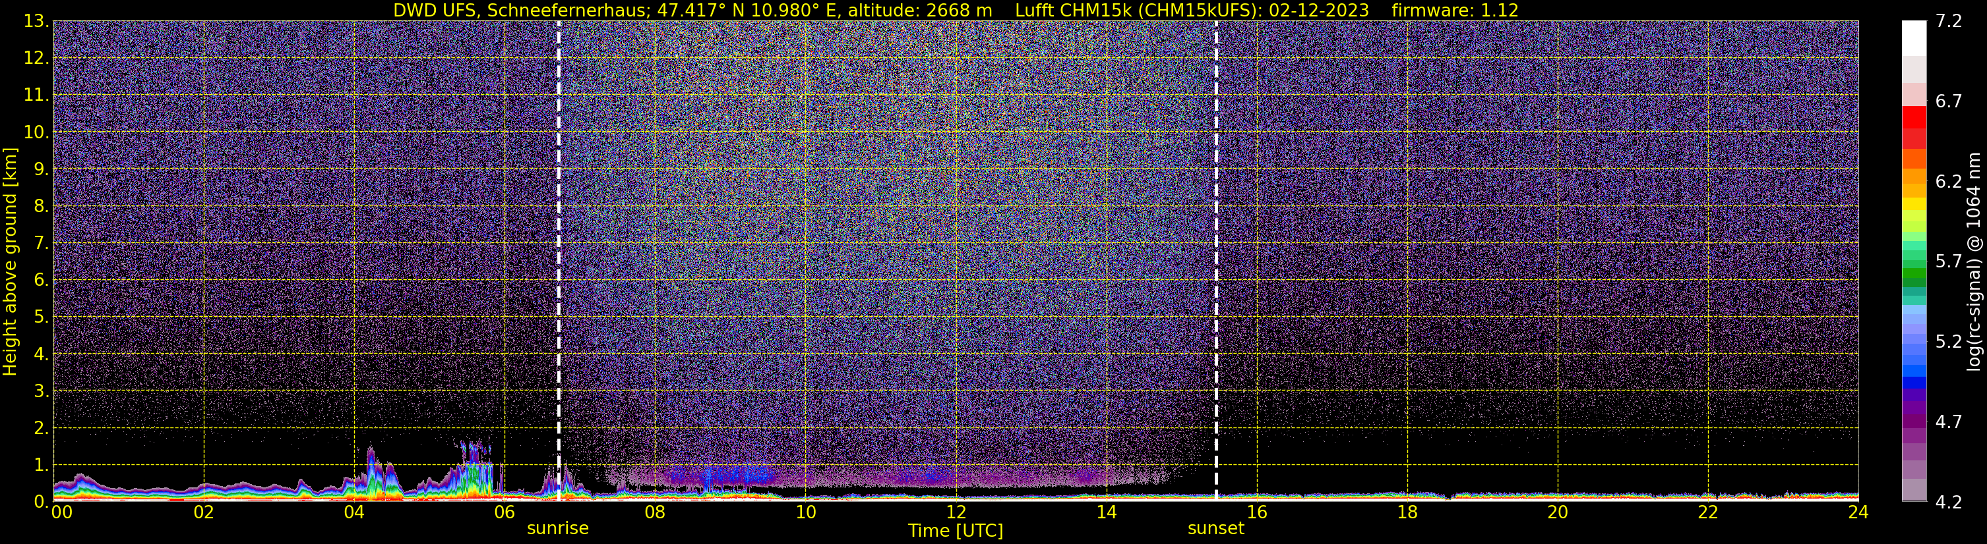Click the "18" time axis tick label
This screenshot has width=1987, height=544.
1407,512
